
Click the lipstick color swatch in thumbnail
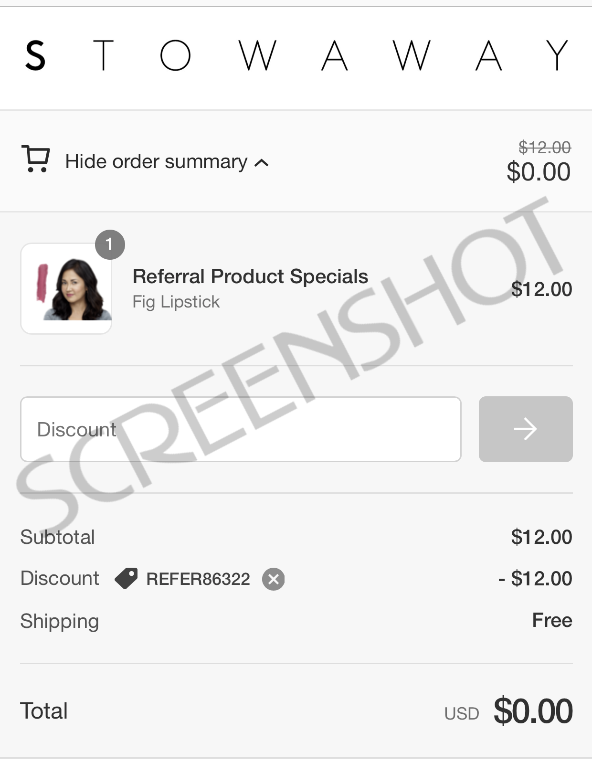pos(42,283)
